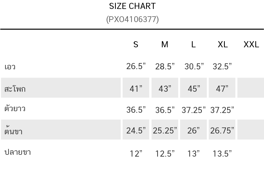Click the ปลายขา row label

(x=18, y=152)
